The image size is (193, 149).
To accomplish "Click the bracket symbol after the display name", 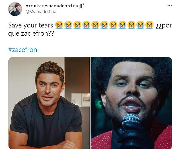I will (82, 6).
